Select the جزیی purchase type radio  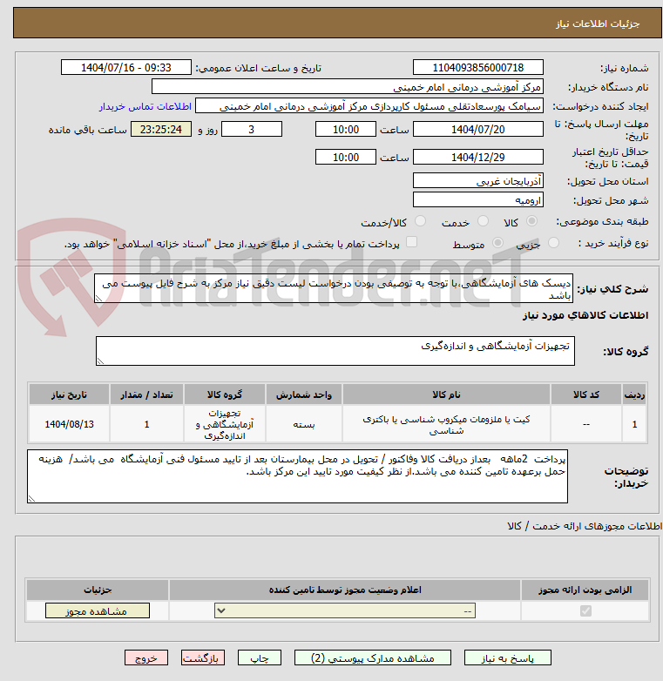click(x=553, y=243)
